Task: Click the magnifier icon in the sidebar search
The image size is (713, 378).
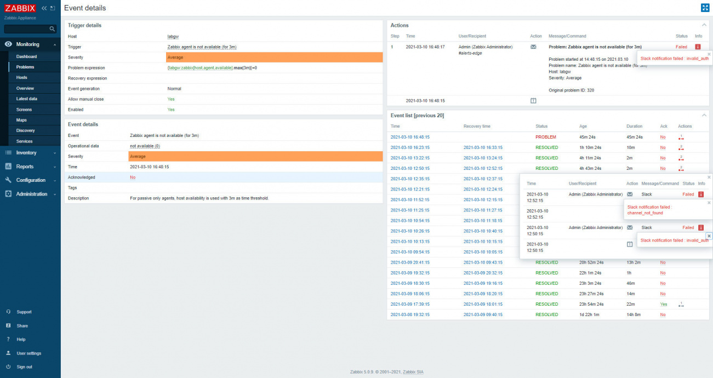Action: (x=53, y=28)
